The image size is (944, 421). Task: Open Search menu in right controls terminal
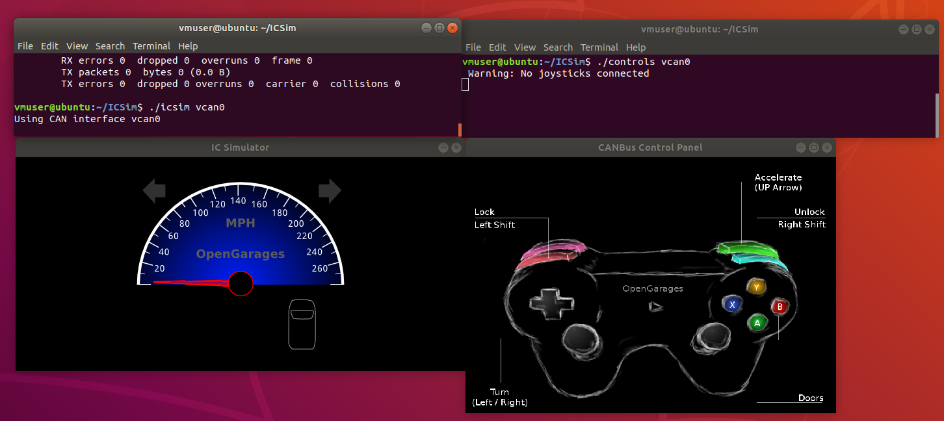coord(558,47)
